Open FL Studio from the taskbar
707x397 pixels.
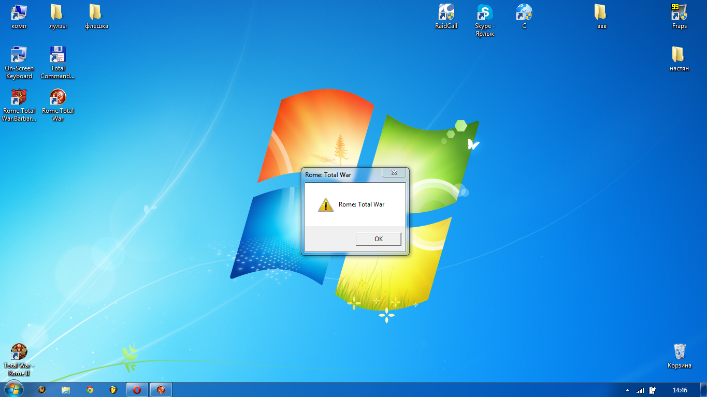113,390
